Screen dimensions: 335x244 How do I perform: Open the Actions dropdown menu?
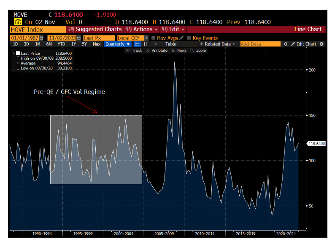pos(142,29)
